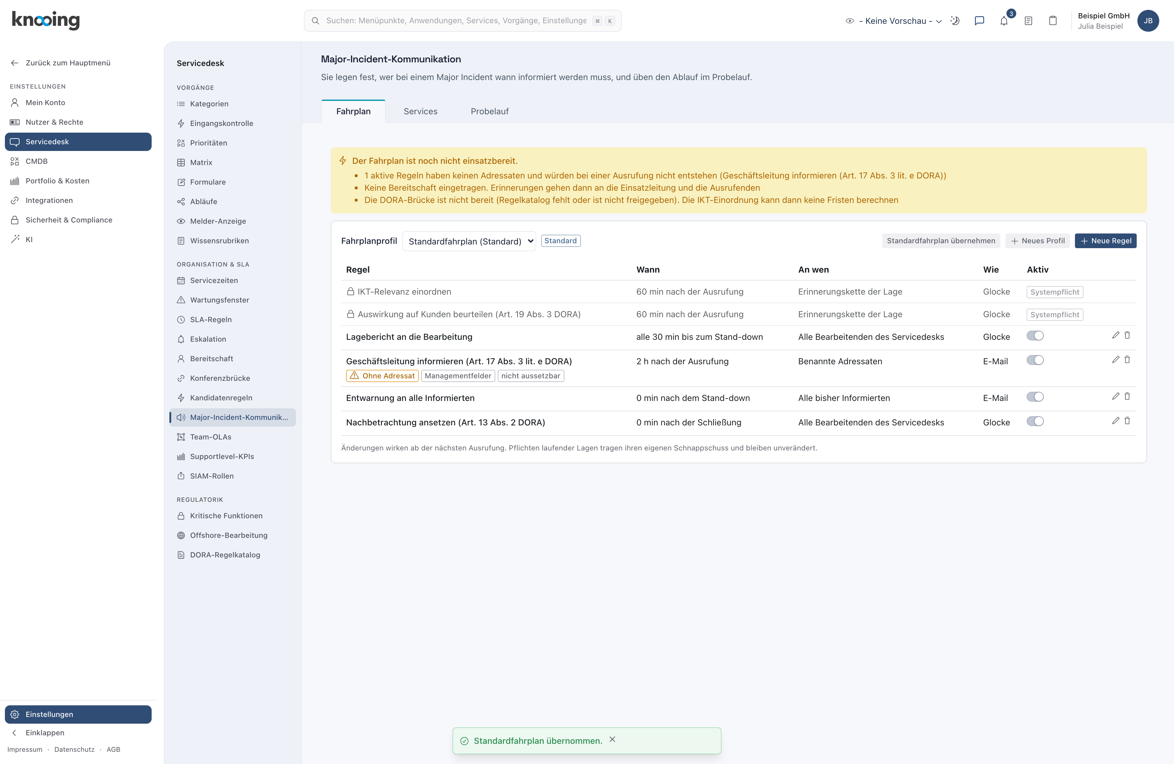Open Eskalation in Organisation & SLA
Viewport: 1174px width, 764px height.
232,339
